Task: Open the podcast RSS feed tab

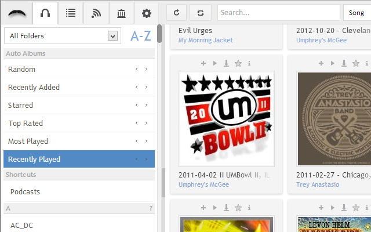Action: (96, 13)
